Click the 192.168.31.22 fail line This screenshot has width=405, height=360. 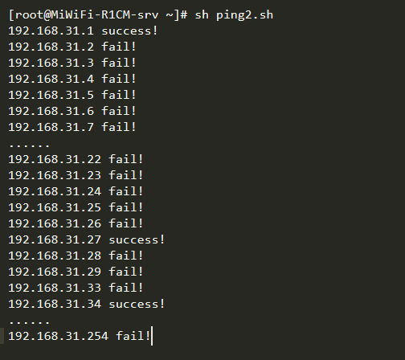click(76, 159)
